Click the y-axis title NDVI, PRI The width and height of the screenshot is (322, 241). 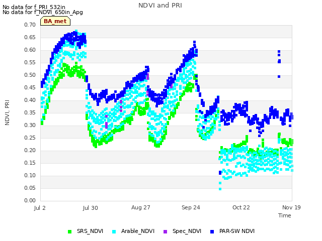pyautogui.click(x=7, y=112)
